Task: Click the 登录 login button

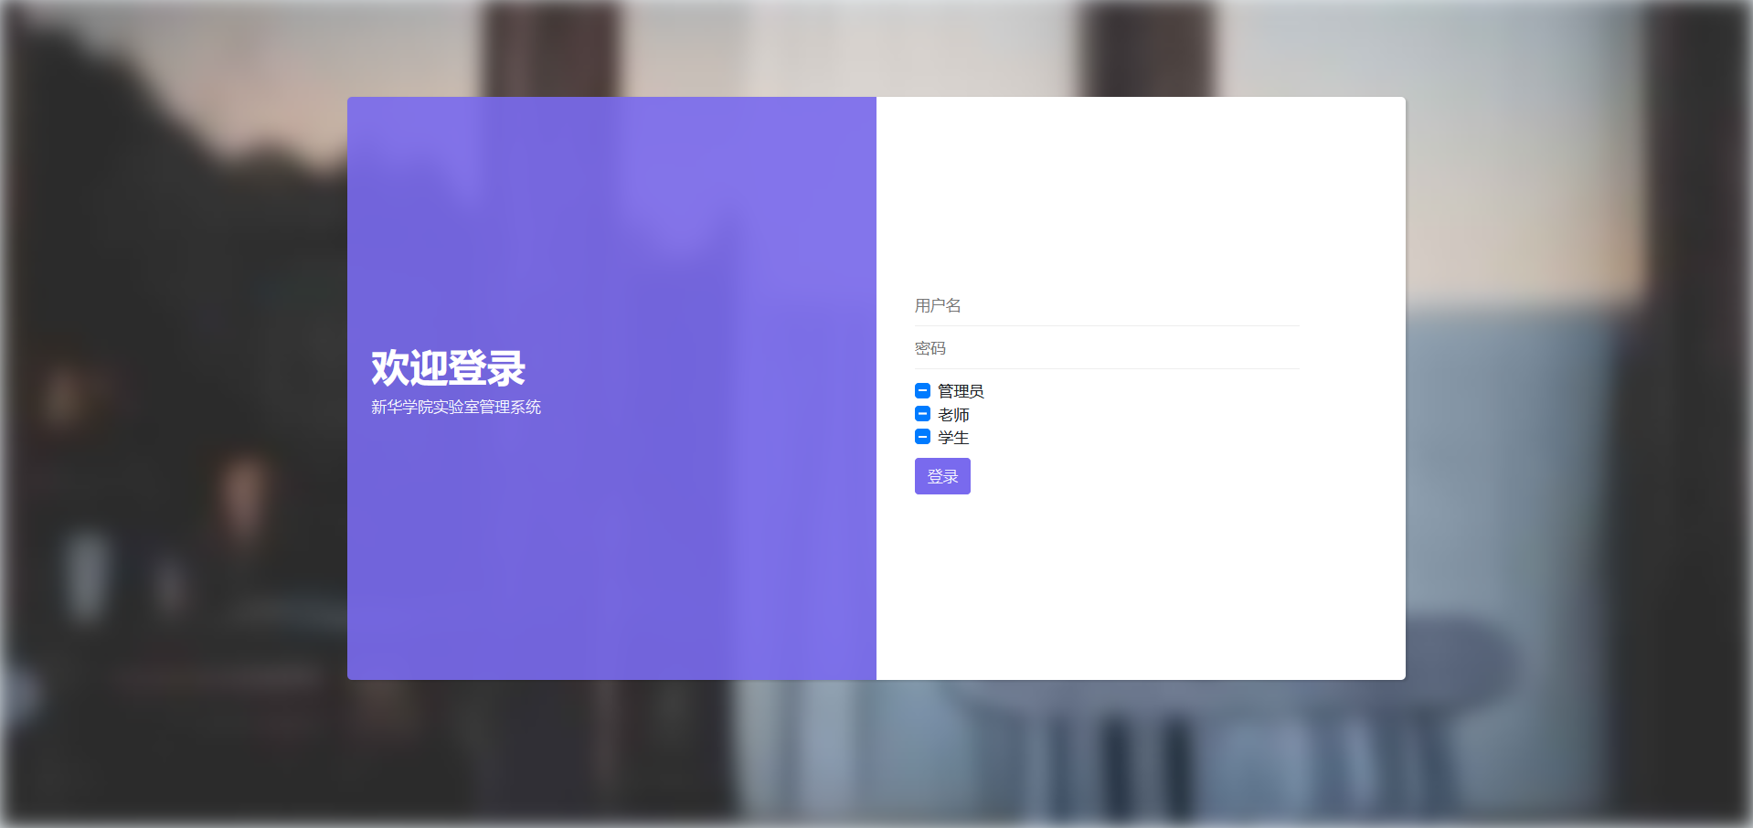Action: tap(942, 476)
